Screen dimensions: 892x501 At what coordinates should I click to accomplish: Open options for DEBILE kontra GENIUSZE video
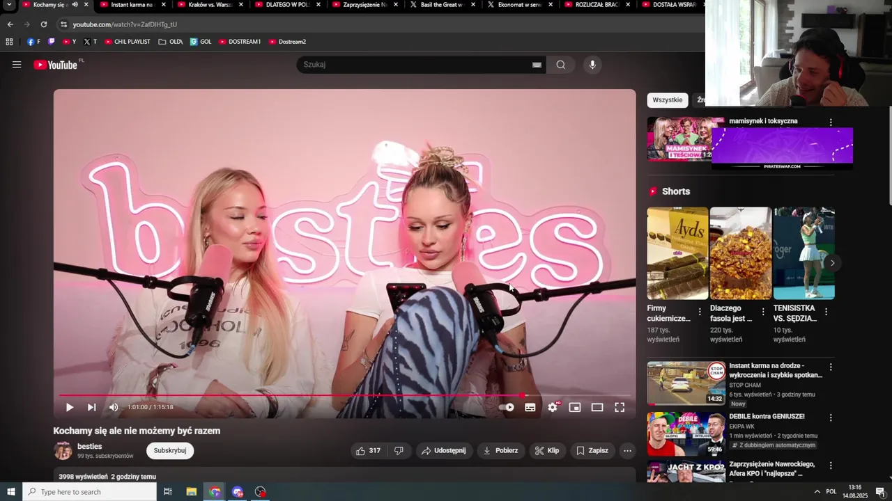tap(830, 417)
